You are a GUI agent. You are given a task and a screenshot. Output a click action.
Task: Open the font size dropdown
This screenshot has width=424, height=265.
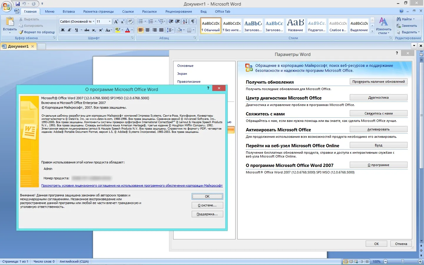tap(110, 21)
